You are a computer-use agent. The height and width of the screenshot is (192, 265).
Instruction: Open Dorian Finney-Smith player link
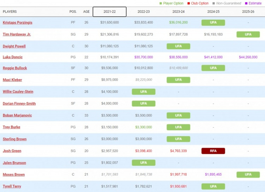click(x=19, y=103)
